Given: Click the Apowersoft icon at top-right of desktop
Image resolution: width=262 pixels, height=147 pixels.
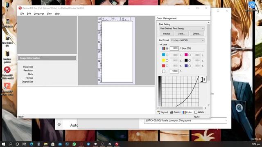Looking at the screenshot, I should (251, 7).
